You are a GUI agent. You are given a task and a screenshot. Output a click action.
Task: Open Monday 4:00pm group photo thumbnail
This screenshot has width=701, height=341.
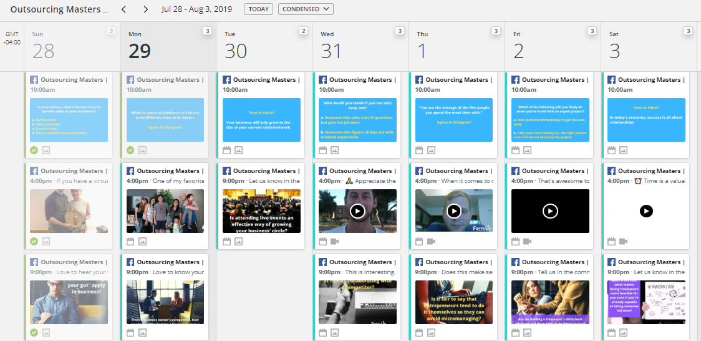click(x=165, y=210)
